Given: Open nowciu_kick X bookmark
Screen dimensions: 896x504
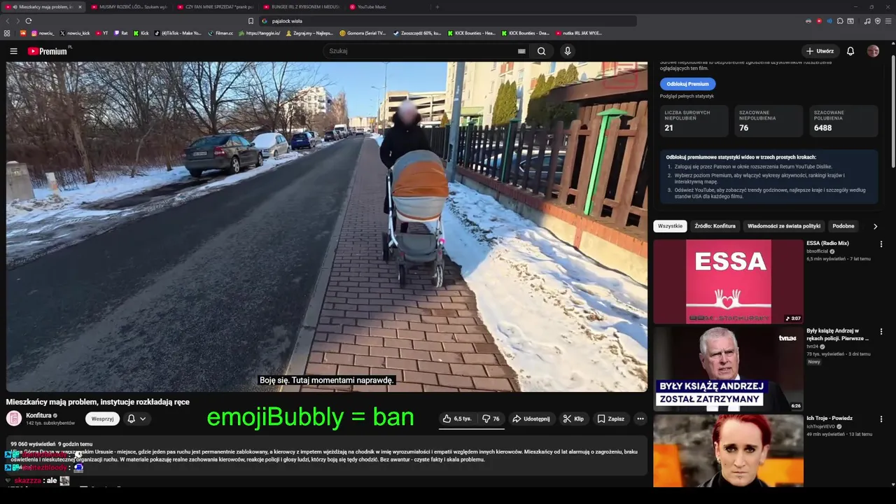Looking at the screenshot, I should pyautogui.click(x=75, y=33).
